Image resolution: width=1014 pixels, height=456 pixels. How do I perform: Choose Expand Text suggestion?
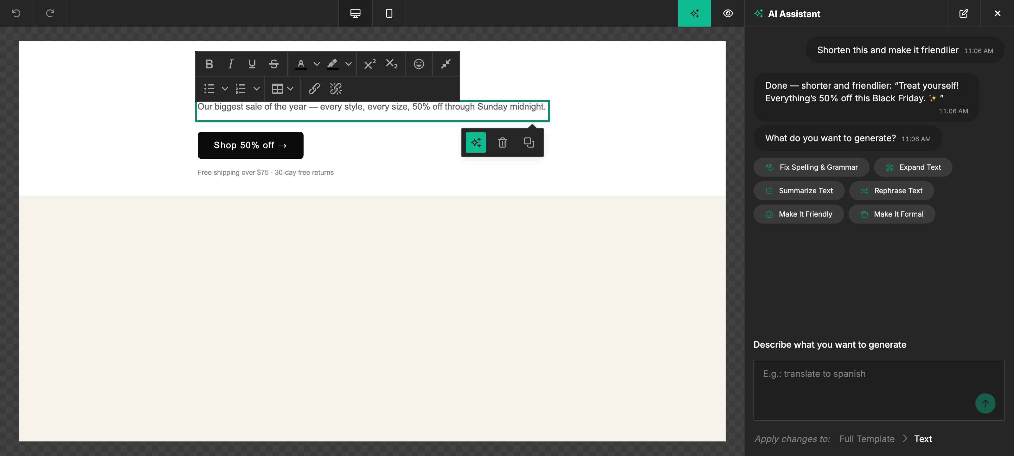click(x=913, y=167)
